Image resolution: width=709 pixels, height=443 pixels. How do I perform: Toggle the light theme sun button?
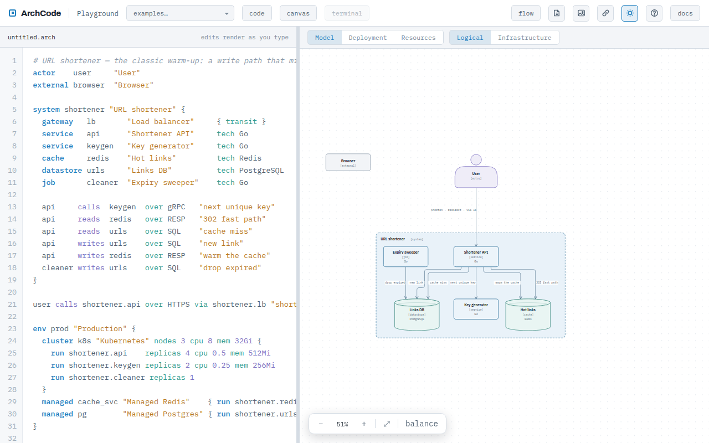[630, 13]
